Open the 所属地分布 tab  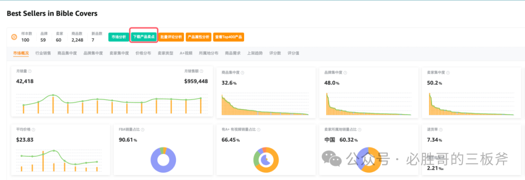tap(209, 53)
